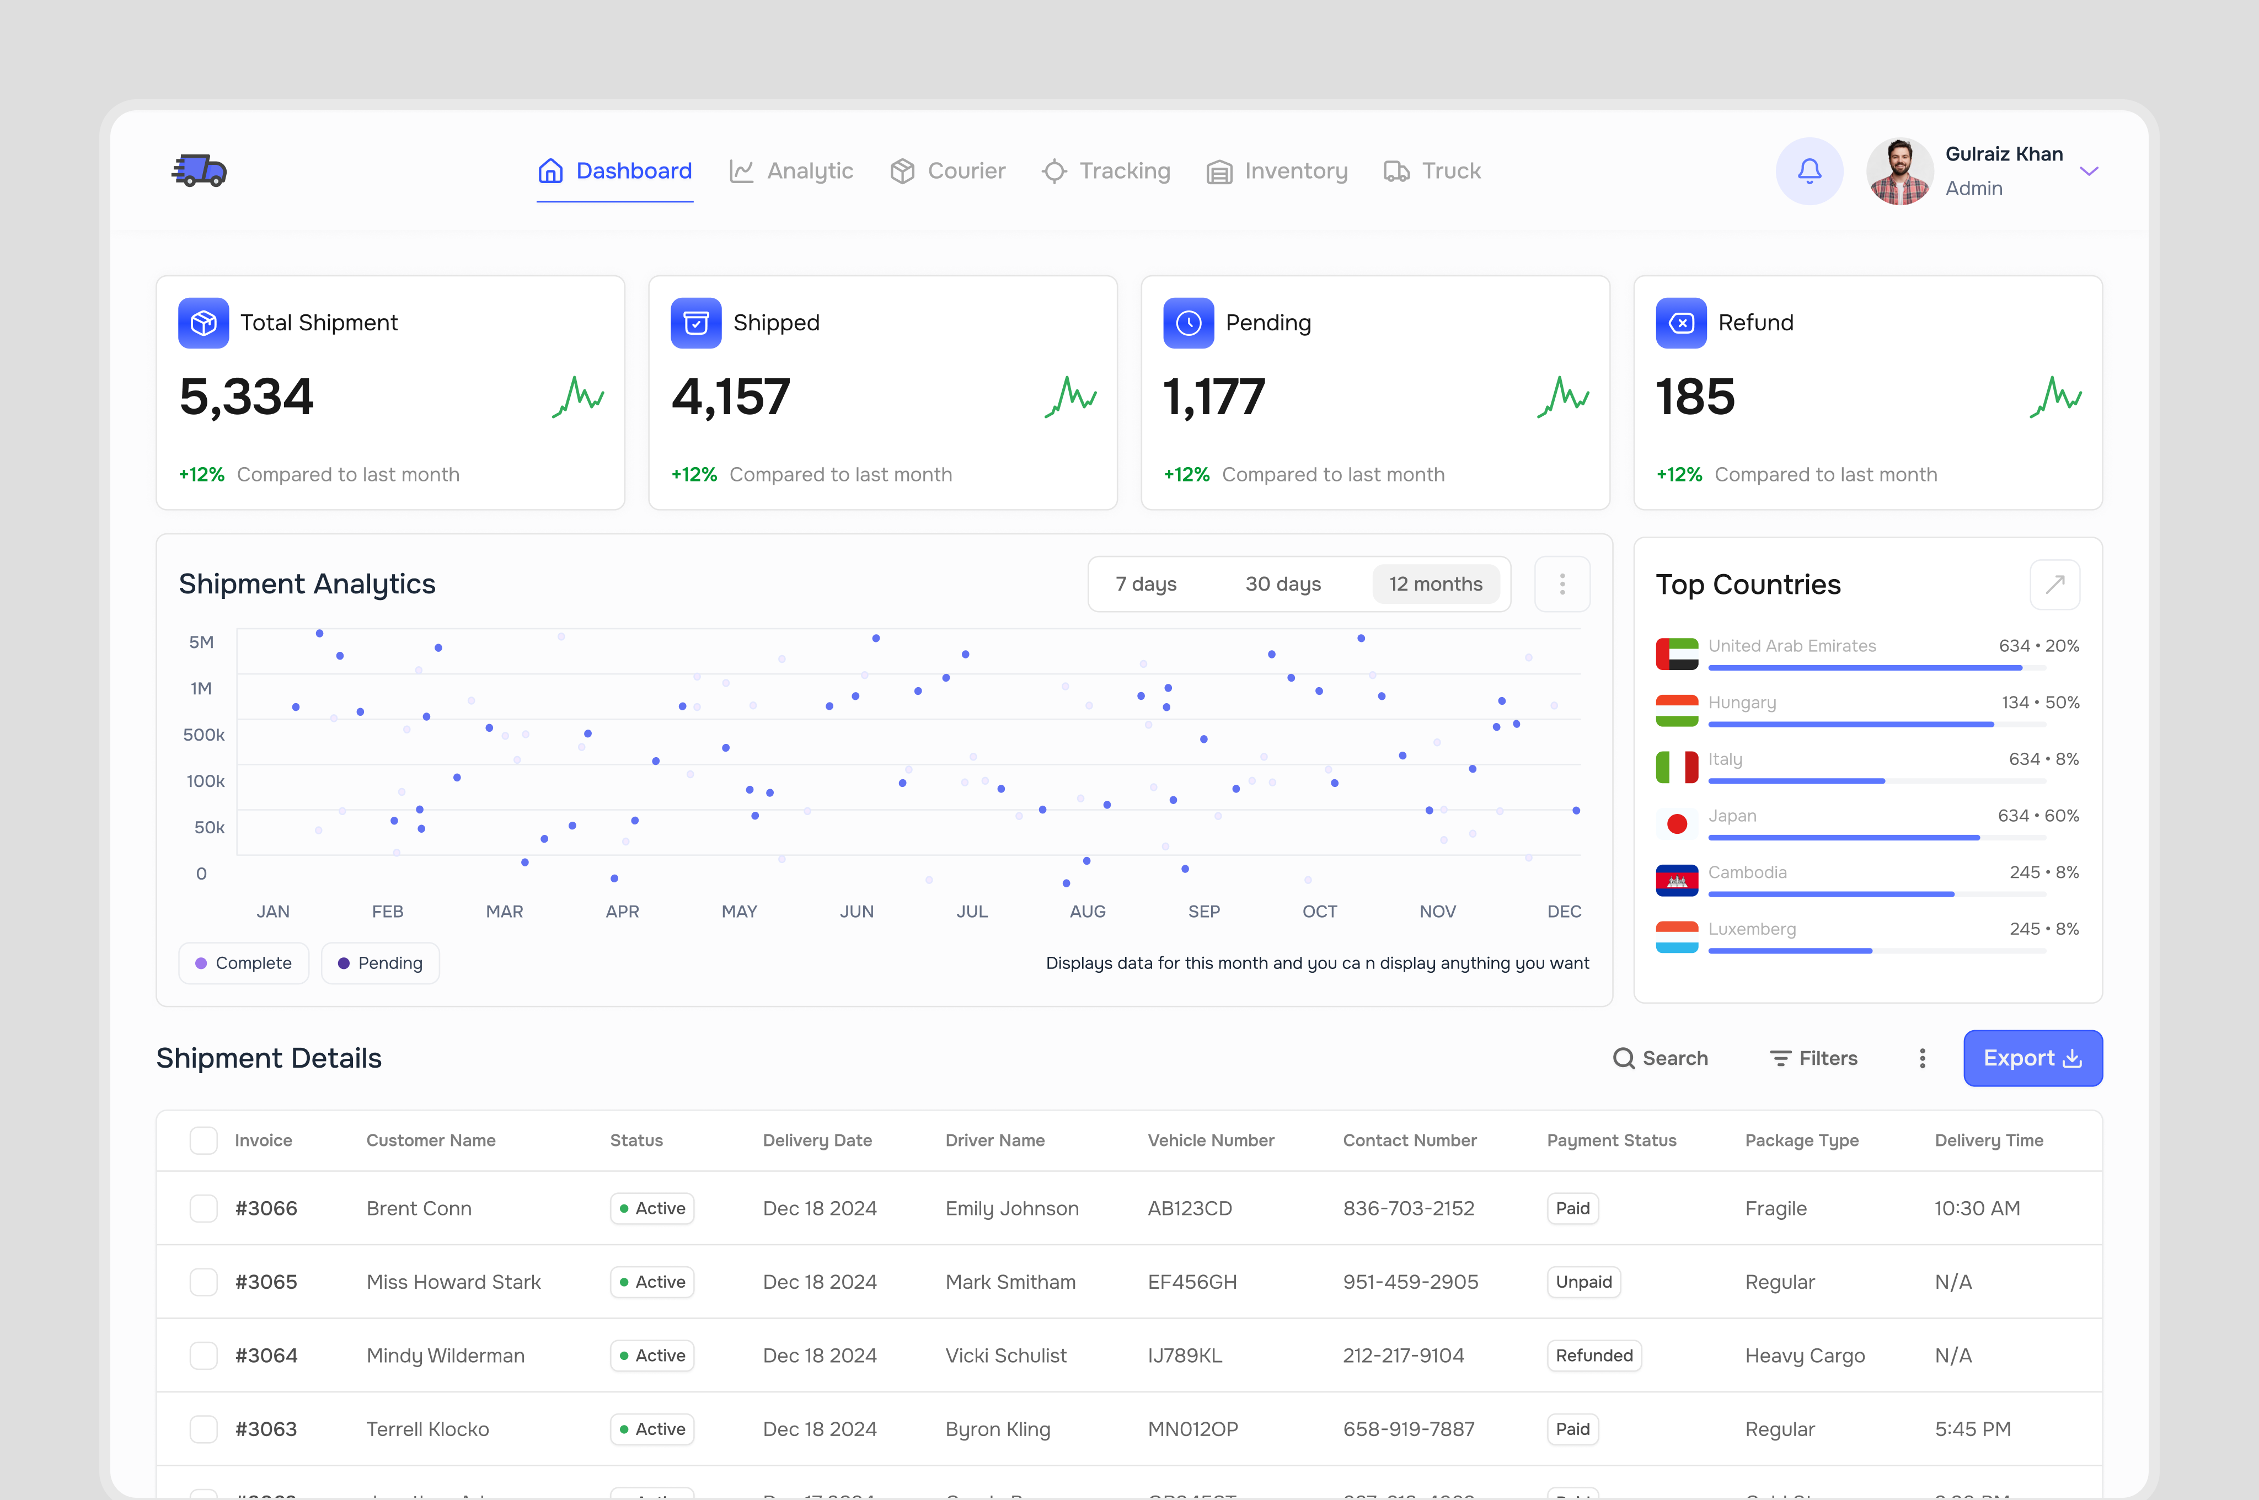2259x1500 pixels.
Task: Switch to the Dashboard tab
Action: point(614,172)
